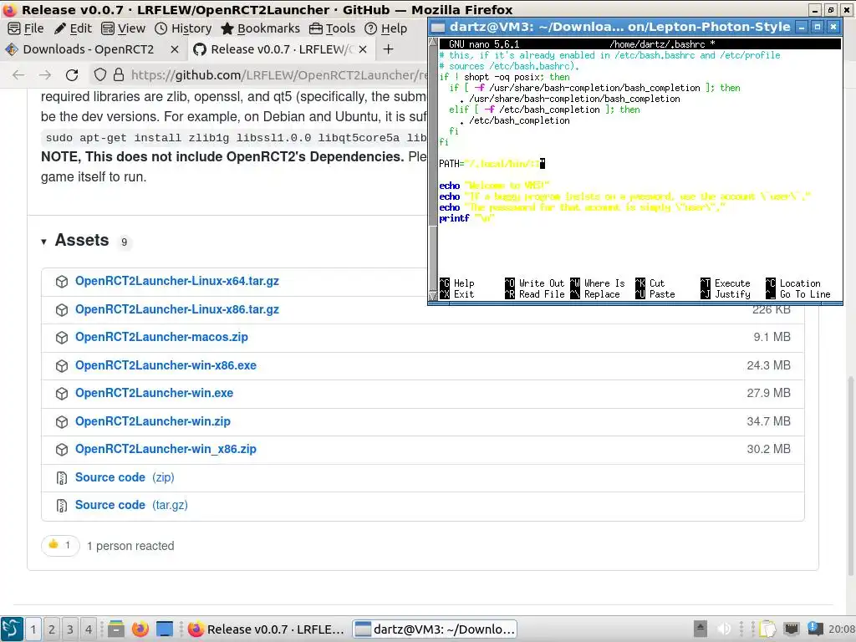856x642 pixels.
Task: Click the Firefox page vertical scrollbar
Action: pos(851,475)
